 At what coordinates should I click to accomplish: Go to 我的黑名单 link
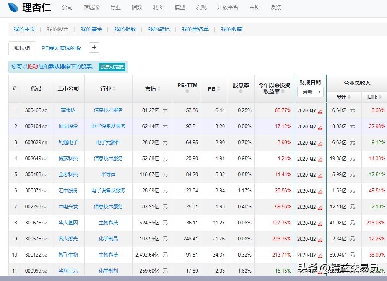(195, 29)
